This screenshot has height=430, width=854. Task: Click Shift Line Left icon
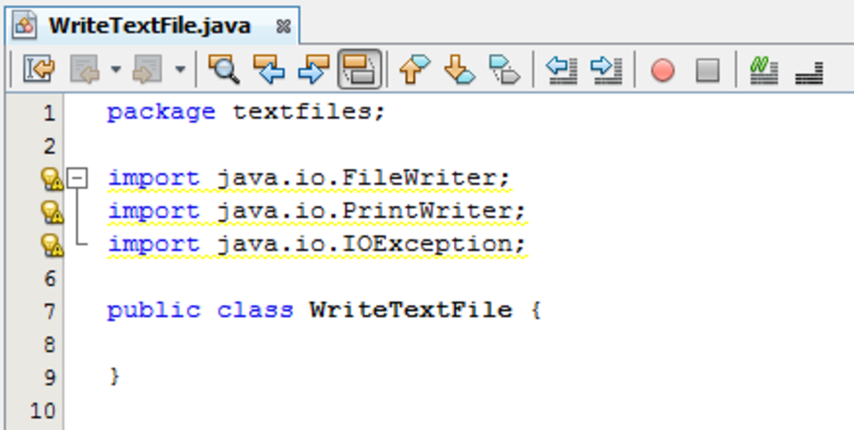click(x=562, y=70)
